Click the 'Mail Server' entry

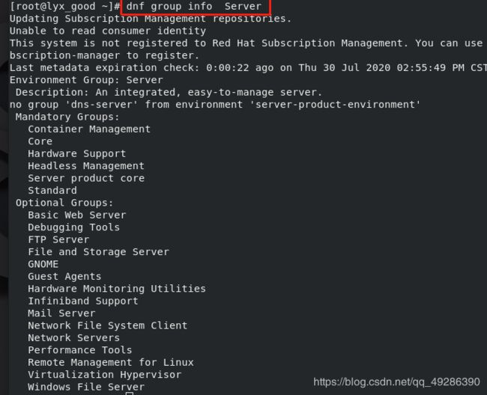61,313
